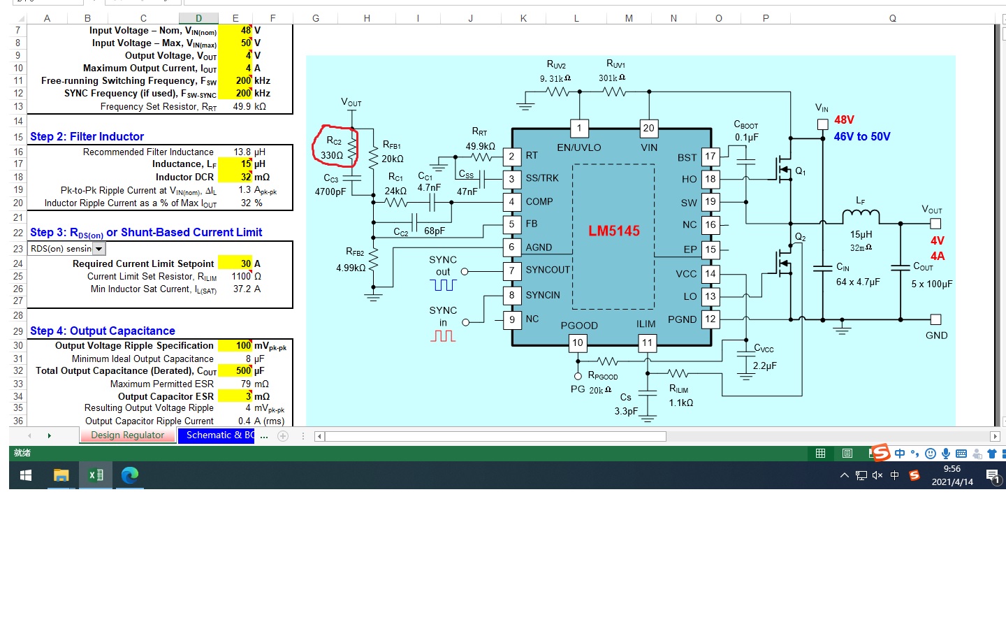This screenshot has height=629, width=1006.
Task: Switch to Normal view in status bar
Action: [821, 454]
